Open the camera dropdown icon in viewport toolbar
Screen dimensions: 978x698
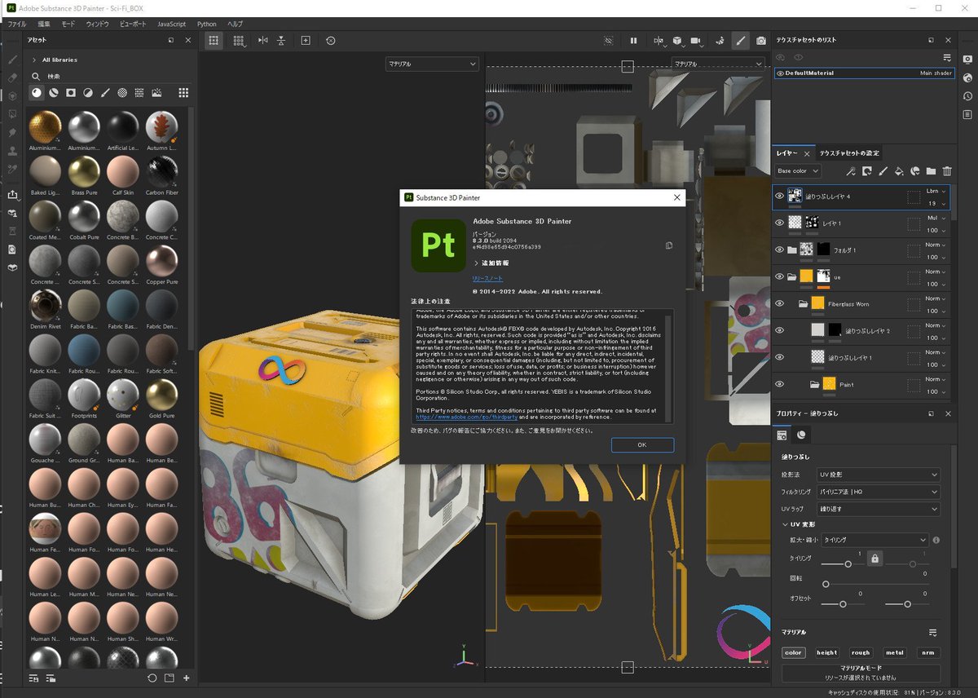click(x=697, y=40)
